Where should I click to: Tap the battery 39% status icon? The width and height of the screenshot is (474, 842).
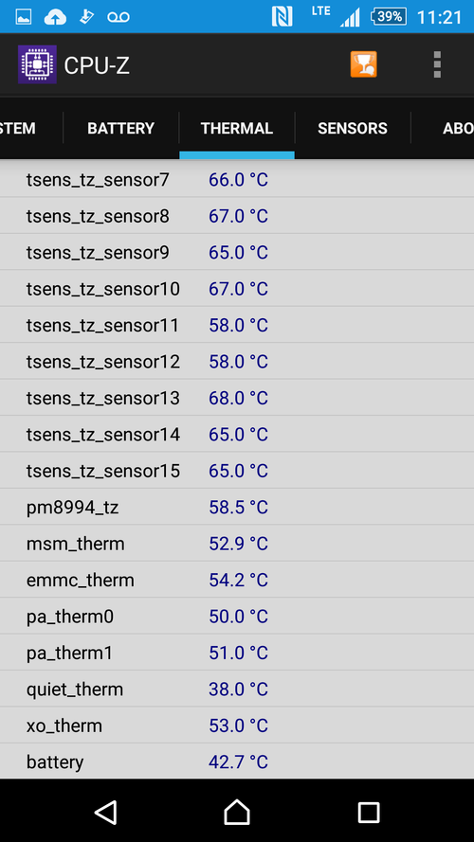click(x=388, y=17)
